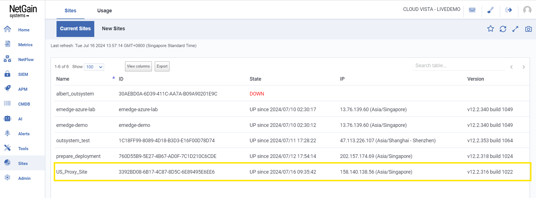Click IP 202.157.174.69 cell

click(x=376, y=156)
